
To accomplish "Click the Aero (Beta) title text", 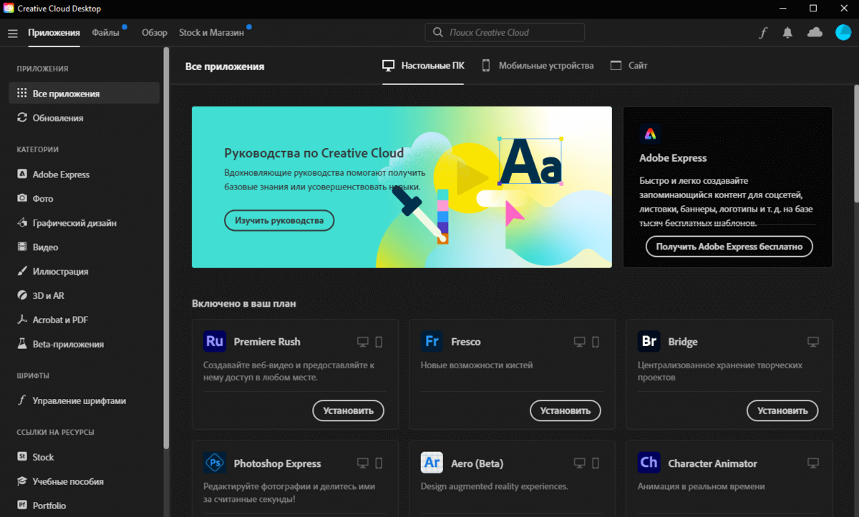I will pyautogui.click(x=477, y=463).
